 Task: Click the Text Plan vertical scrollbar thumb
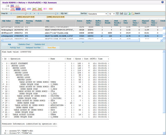164,83
